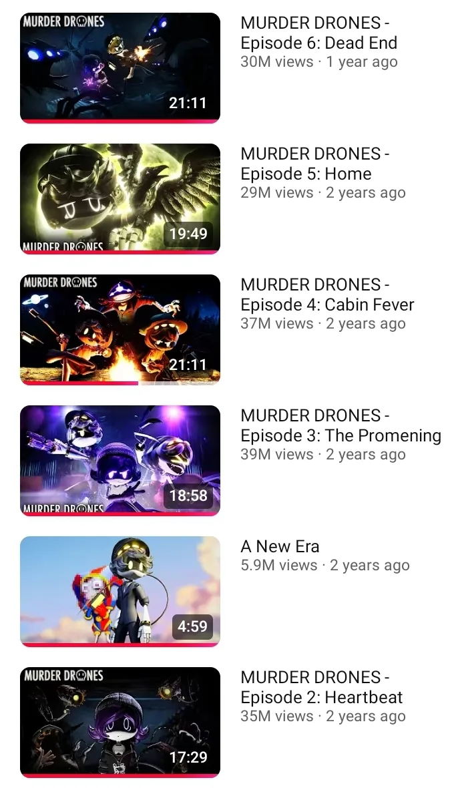Image resolution: width=450 pixels, height=788 pixels.
Task: Click the '5.9M views · 2 years ago' text
Action: click(325, 566)
